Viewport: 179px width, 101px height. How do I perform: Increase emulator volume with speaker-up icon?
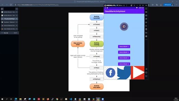point(146,22)
